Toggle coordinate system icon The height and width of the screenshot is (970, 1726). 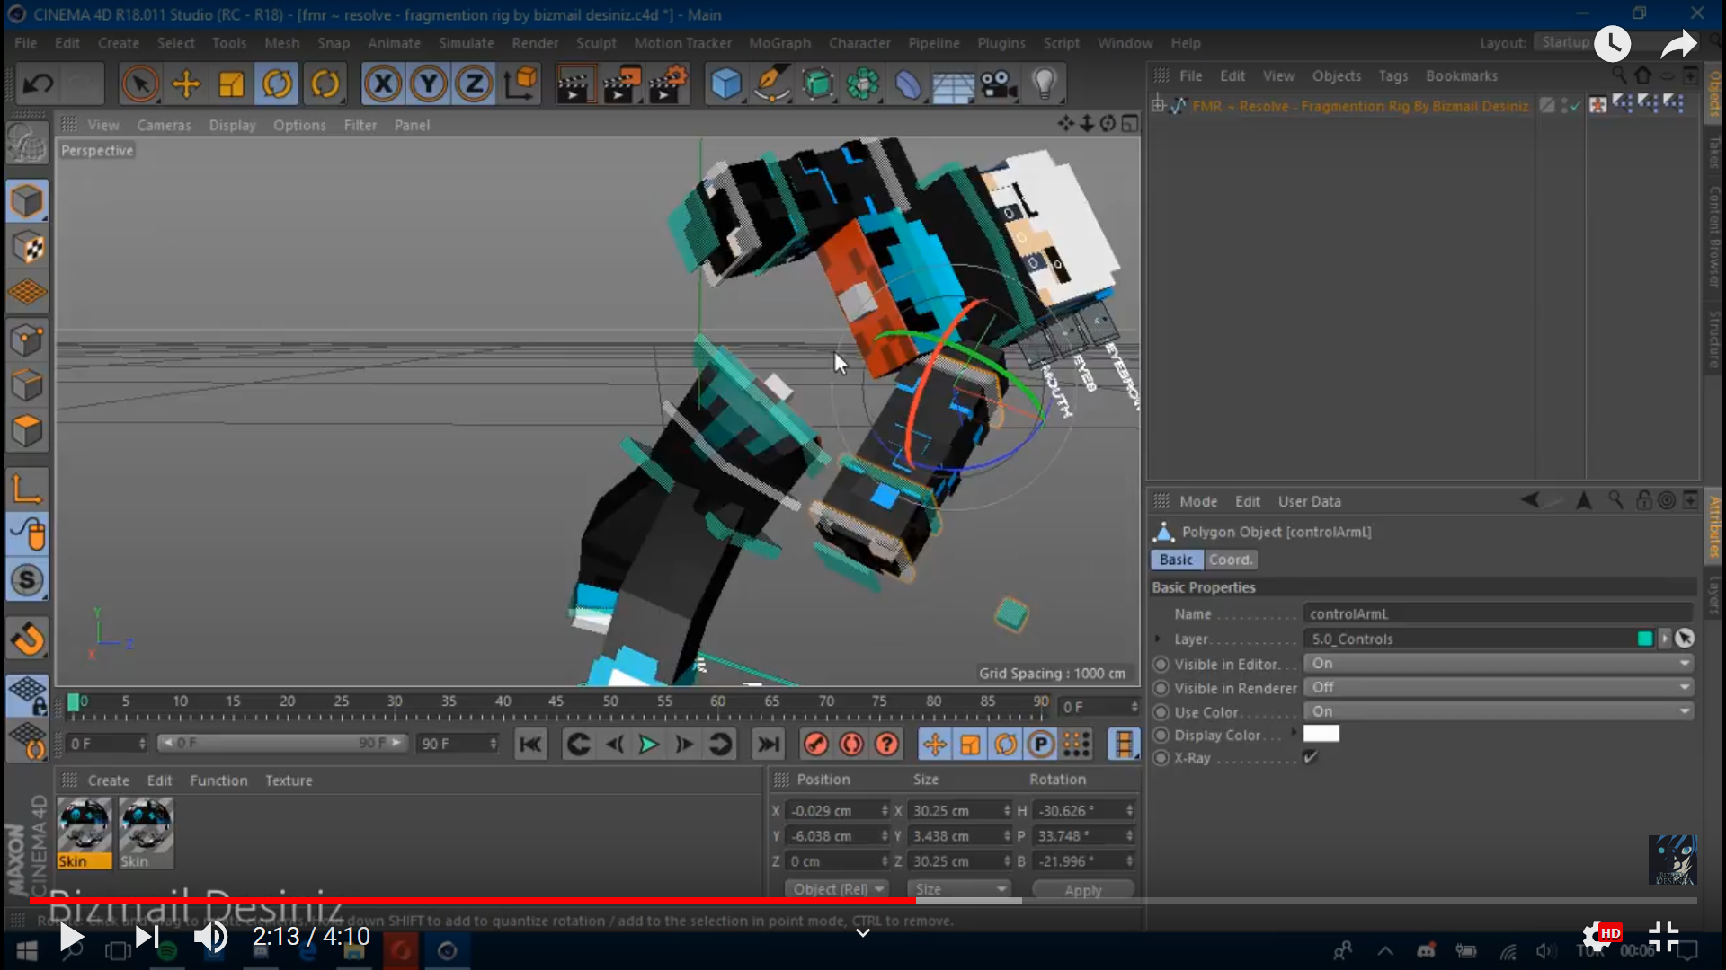(x=520, y=84)
